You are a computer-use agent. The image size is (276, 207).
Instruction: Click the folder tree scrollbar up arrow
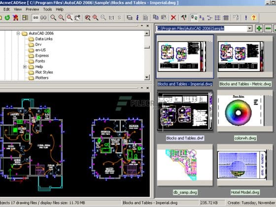coord(147,33)
